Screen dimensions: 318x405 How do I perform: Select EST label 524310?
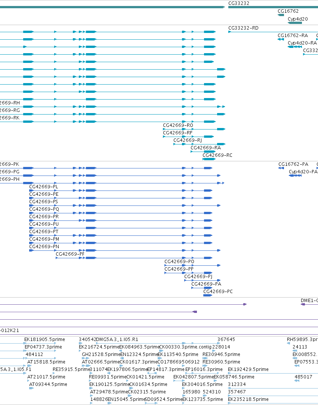[212, 392]
